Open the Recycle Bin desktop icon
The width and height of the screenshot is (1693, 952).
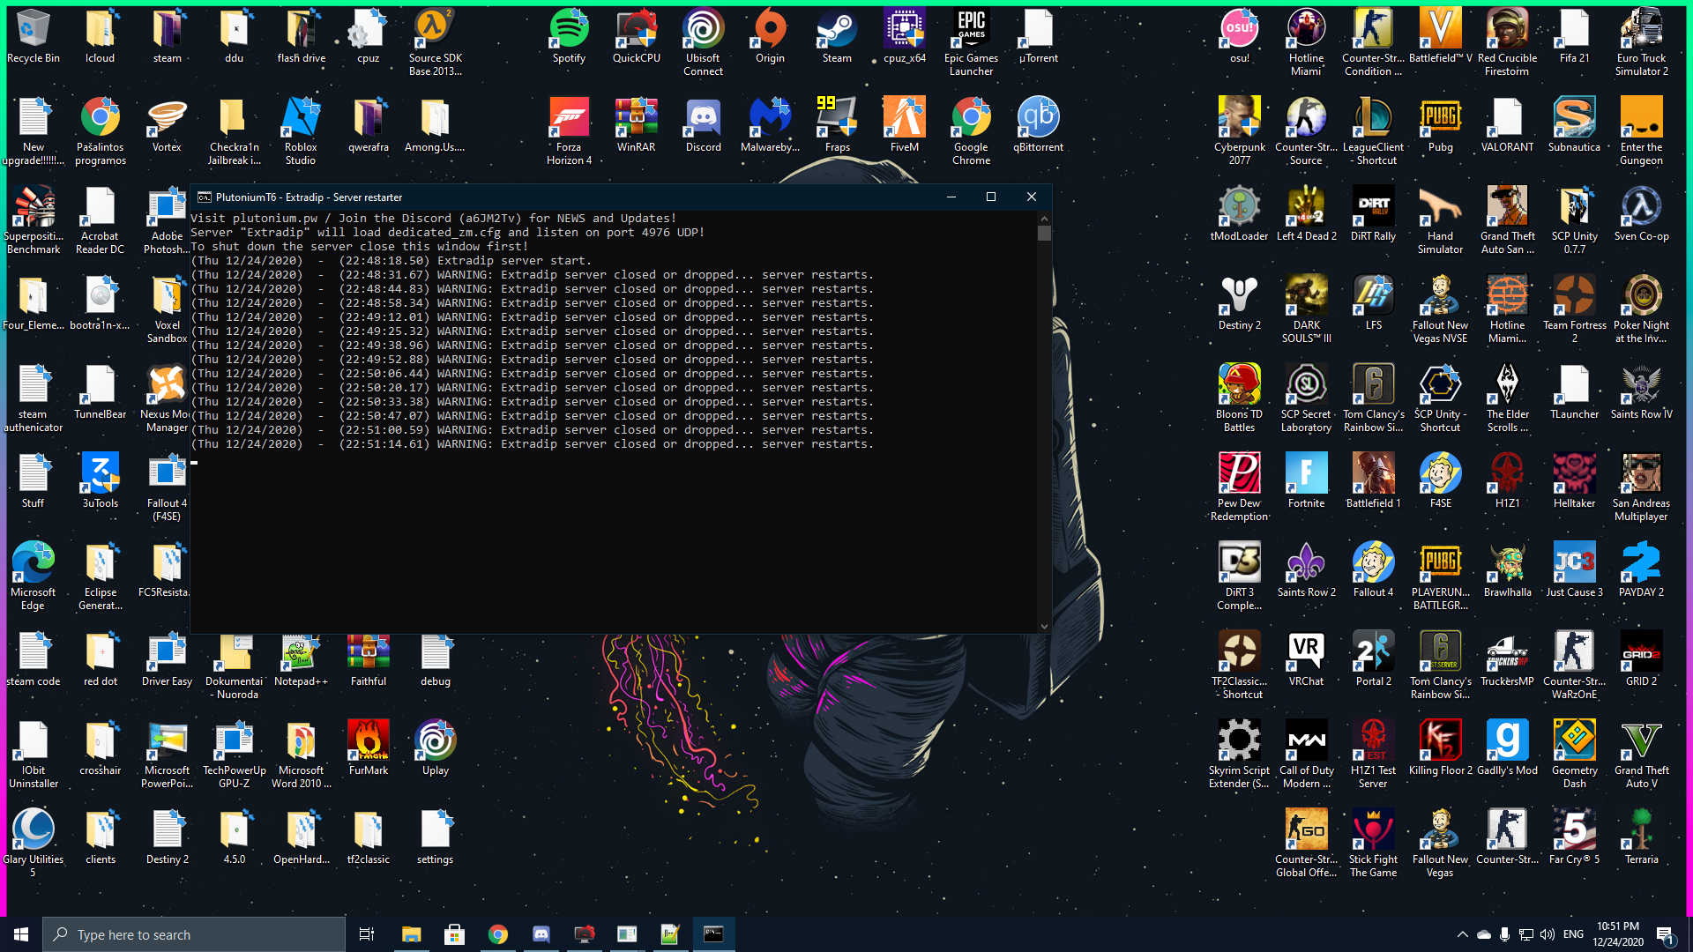point(34,37)
